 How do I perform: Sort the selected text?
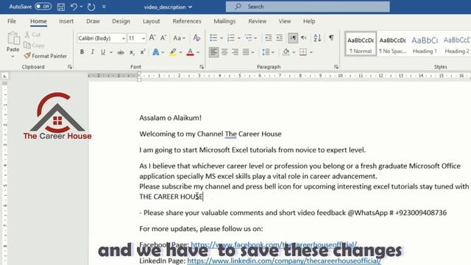317,38
